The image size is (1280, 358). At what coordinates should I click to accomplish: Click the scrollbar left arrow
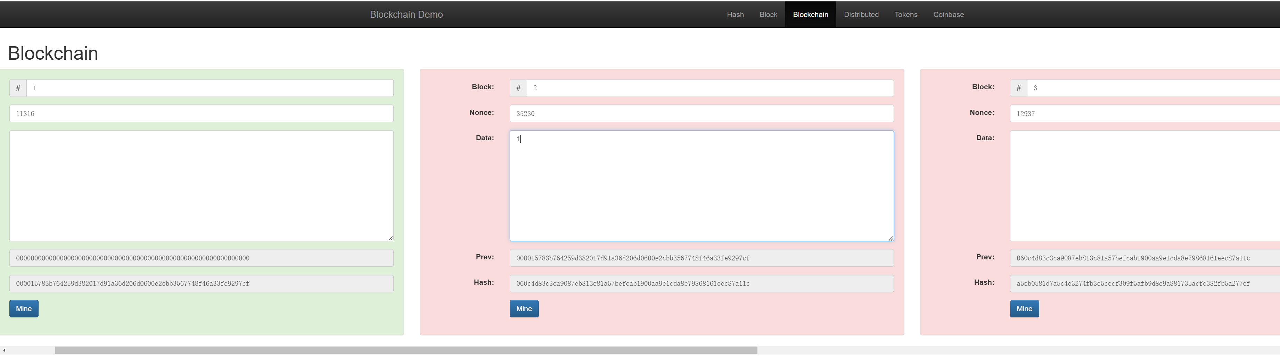coord(4,350)
